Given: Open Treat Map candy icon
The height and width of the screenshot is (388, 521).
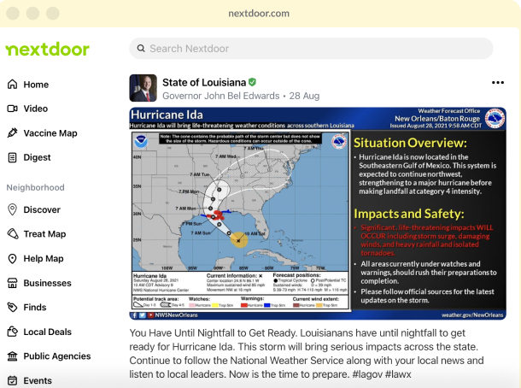Looking at the screenshot, I should click(x=13, y=233).
